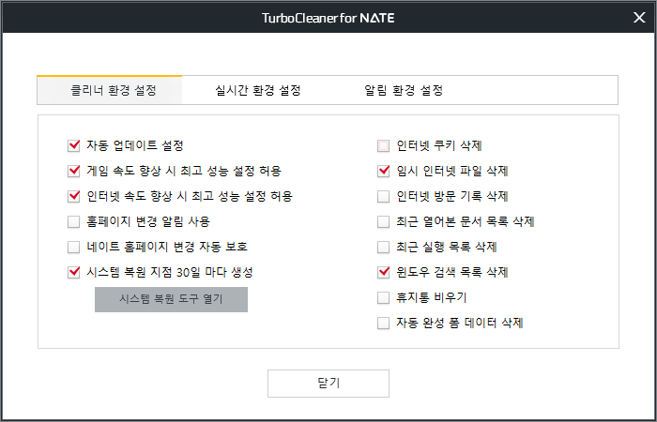Enable 인터넷 방문 기록 삭제
657x422 pixels.
pyautogui.click(x=383, y=196)
